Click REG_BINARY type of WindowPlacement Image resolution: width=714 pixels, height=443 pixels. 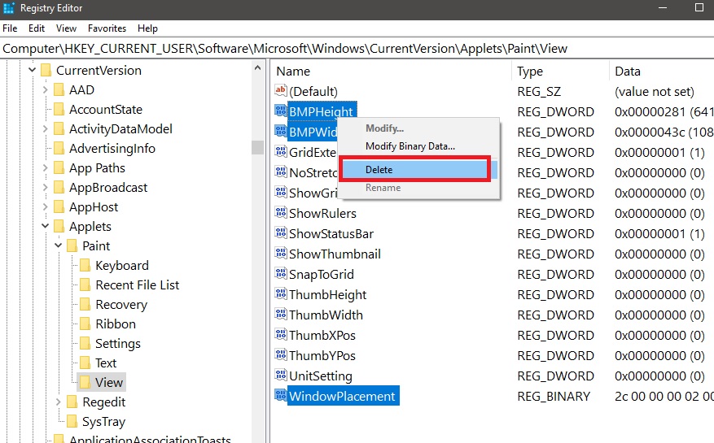554,397
